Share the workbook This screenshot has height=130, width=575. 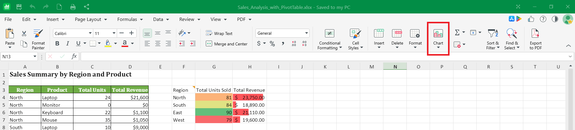click(x=86, y=7)
